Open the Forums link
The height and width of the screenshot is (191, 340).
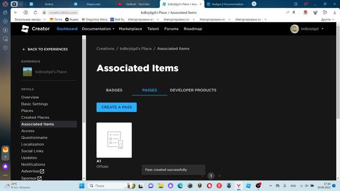click(x=171, y=29)
